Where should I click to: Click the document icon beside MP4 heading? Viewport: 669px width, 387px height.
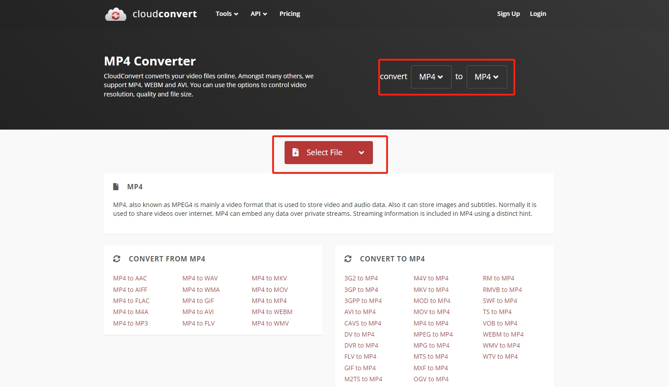[x=116, y=187]
